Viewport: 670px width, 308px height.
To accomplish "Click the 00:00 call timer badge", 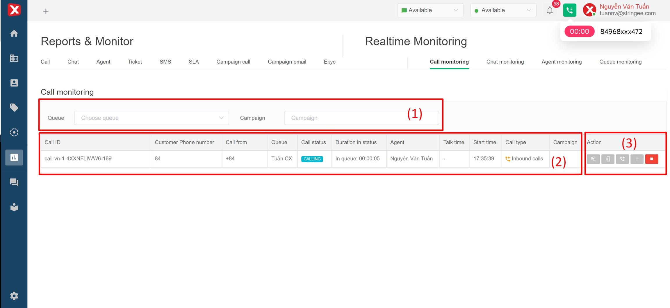I will click(579, 31).
